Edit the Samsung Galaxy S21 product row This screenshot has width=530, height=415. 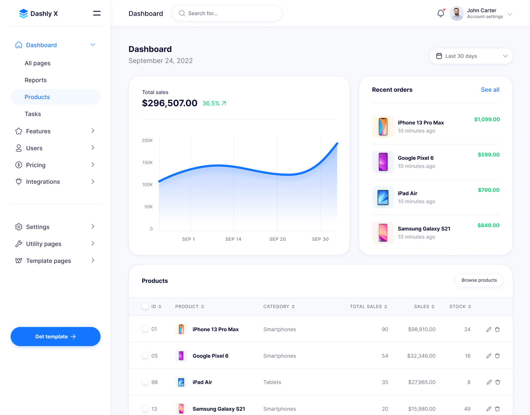pos(489,409)
